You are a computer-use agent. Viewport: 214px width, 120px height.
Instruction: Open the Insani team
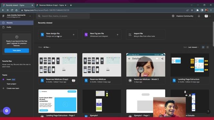[x=9, y=79]
